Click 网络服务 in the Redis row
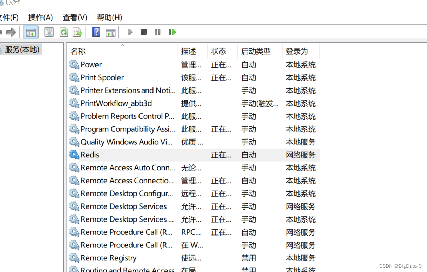Image resolution: width=427 pixels, height=272 pixels. pyautogui.click(x=300, y=155)
